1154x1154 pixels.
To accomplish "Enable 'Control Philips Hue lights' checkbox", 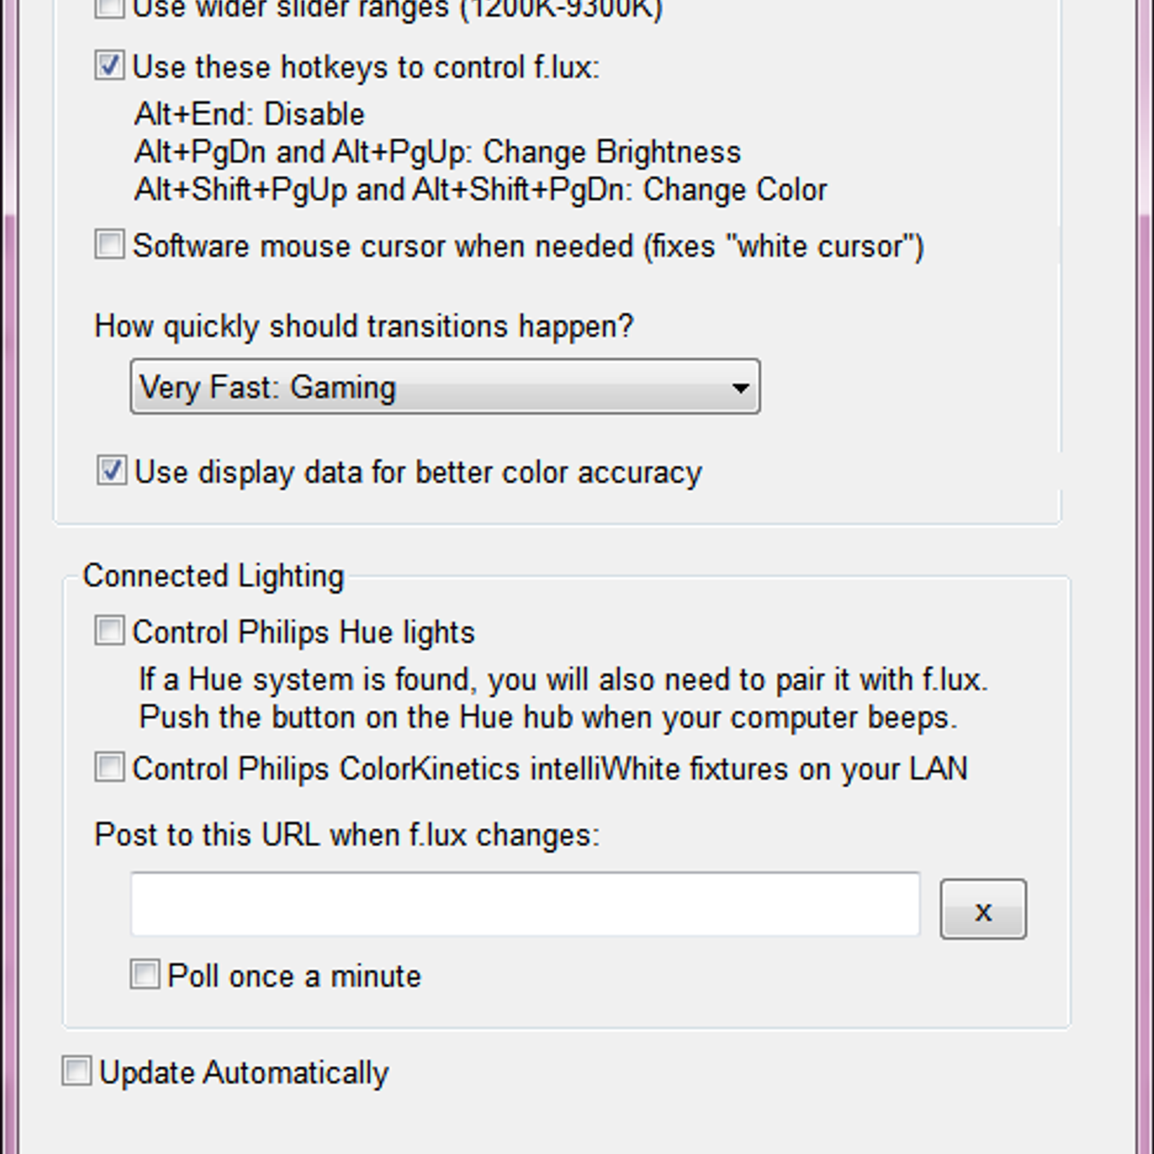I will click(x=110, y=630).
